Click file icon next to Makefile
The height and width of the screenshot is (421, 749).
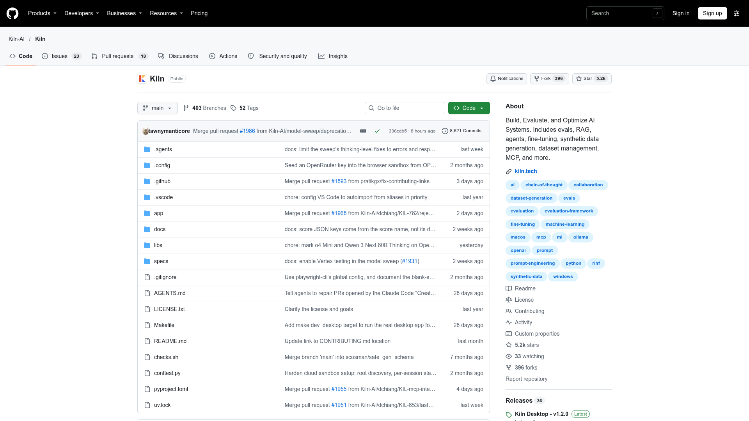point(147,325)
